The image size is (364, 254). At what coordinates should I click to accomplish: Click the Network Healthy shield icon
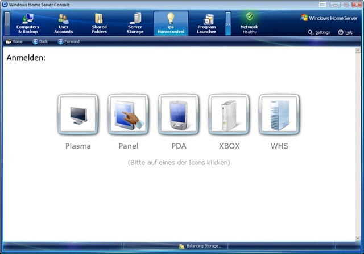point(250,17)
